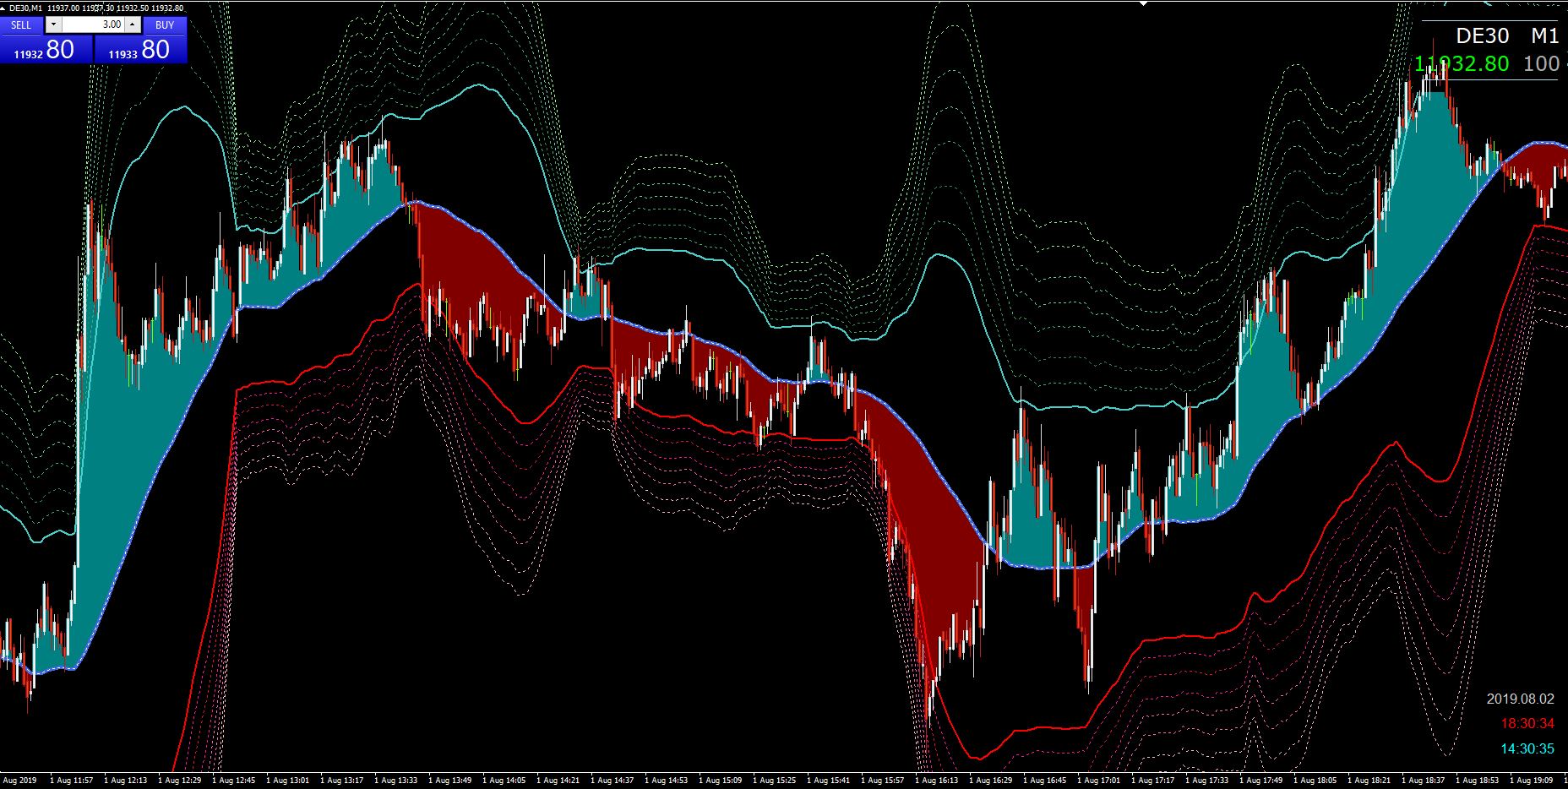Click the 1 Aug 17:49 time axis label
This screenshot has width=1568, height=789.
[1260, 781]
